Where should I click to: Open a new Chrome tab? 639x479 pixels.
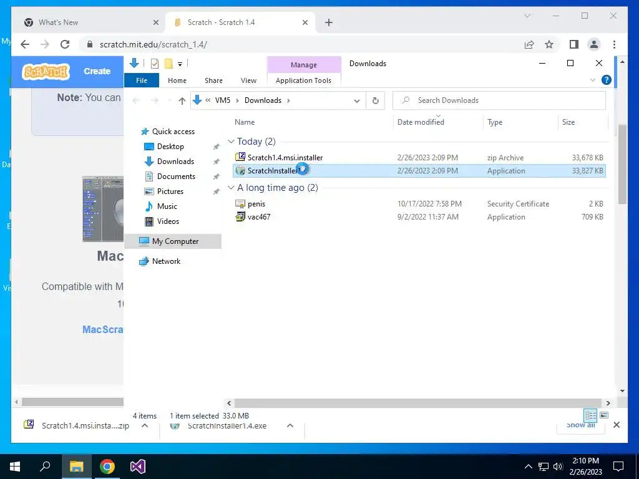coord(328,23)
